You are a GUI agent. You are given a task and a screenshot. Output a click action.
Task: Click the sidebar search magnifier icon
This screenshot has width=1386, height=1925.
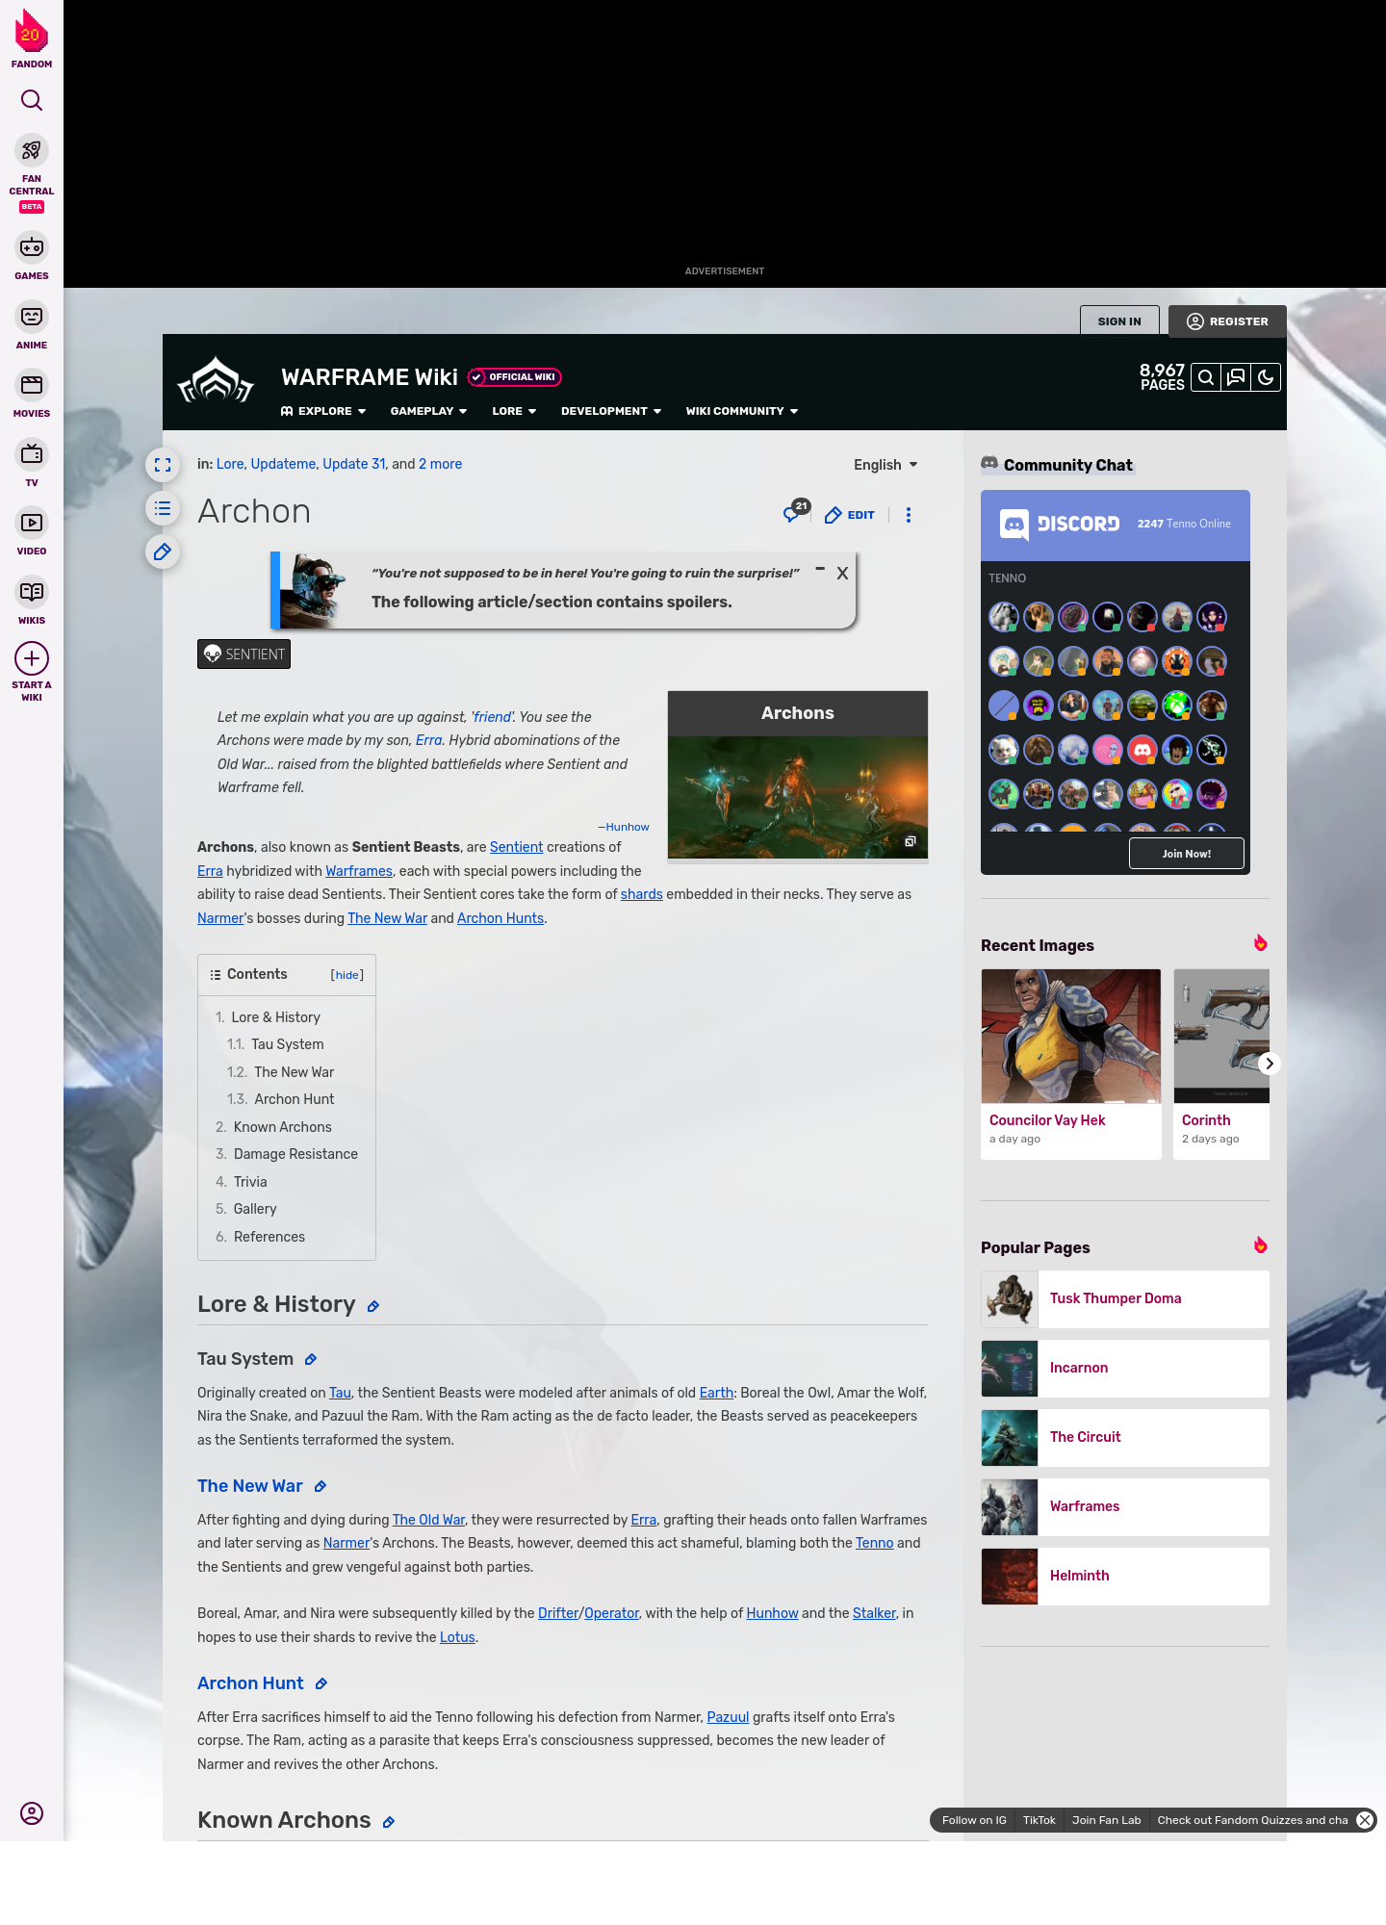[x=32, y=100]
